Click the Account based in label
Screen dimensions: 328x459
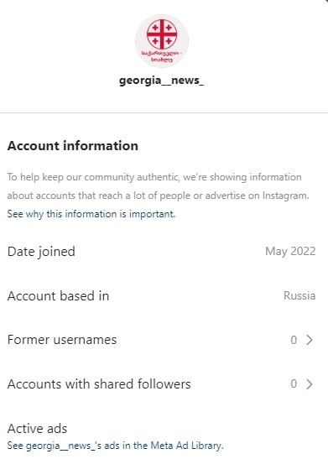(58, 296)
